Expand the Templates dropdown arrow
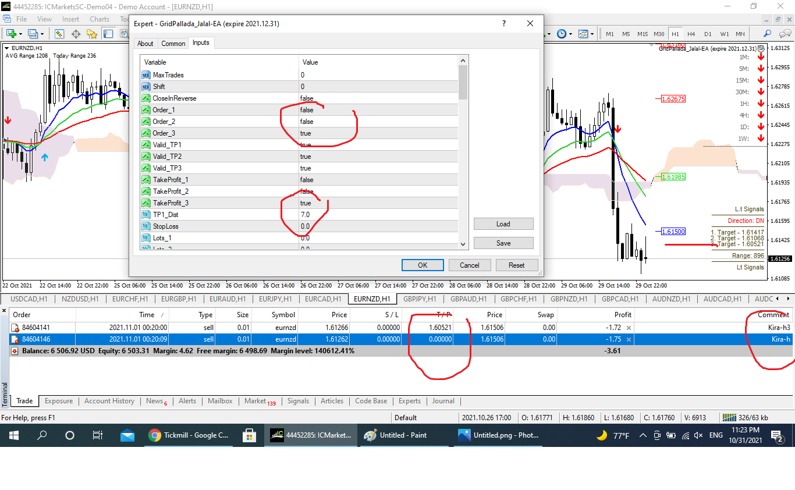This screenshot has height=490, width=795. [x=592, y=34]
